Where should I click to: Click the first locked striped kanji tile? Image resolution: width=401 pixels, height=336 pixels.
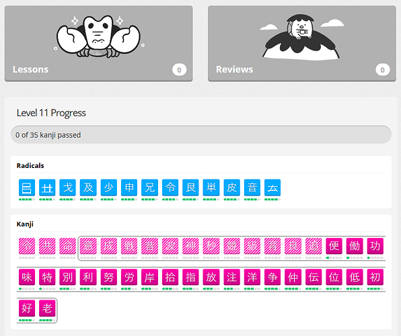(x=27, y=246)
